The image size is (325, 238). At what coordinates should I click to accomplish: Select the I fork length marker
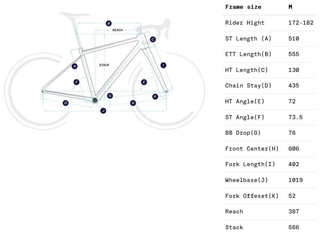tap(164, 65)
